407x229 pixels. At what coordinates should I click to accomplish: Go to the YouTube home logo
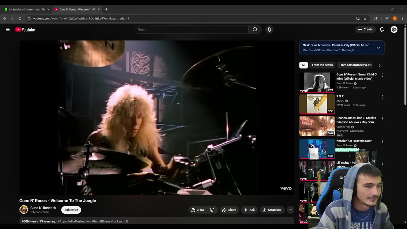[x=25, y=30]
